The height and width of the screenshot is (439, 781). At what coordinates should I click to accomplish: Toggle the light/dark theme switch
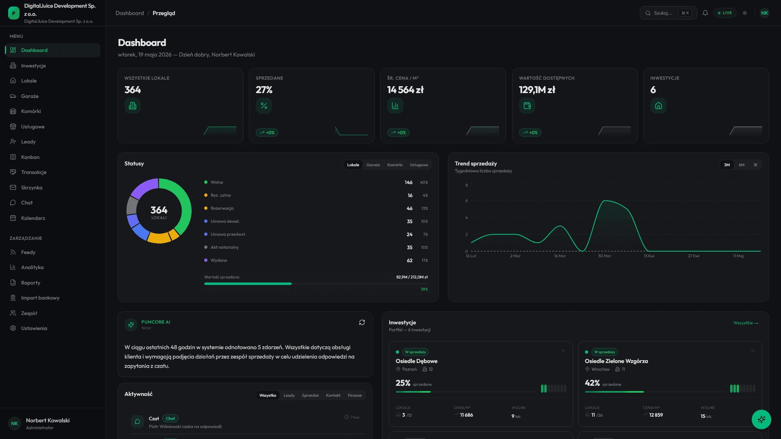pos(745,13)
